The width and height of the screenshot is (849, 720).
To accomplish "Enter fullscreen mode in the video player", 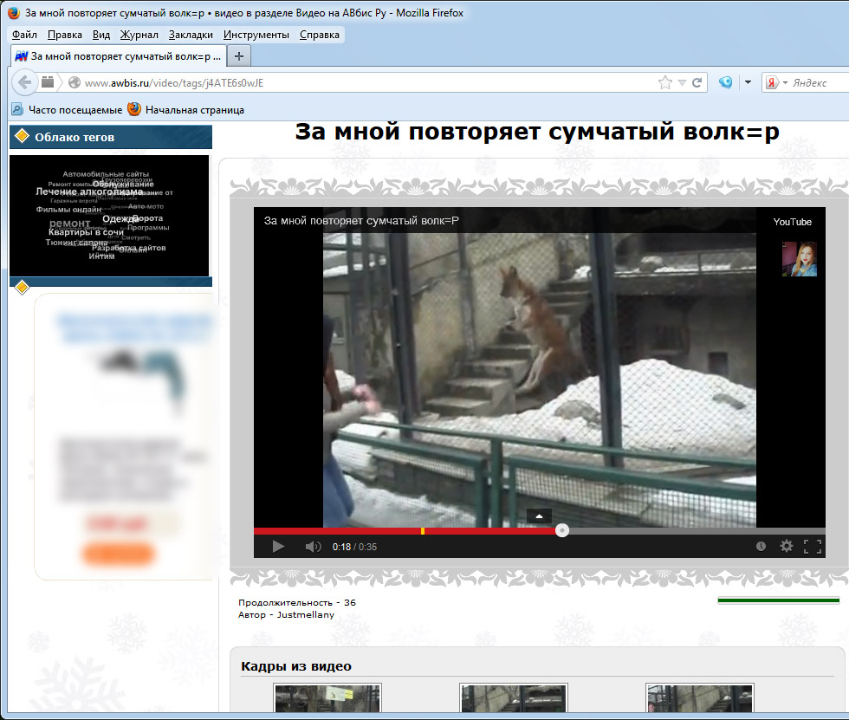I will (x=812, y=546).
